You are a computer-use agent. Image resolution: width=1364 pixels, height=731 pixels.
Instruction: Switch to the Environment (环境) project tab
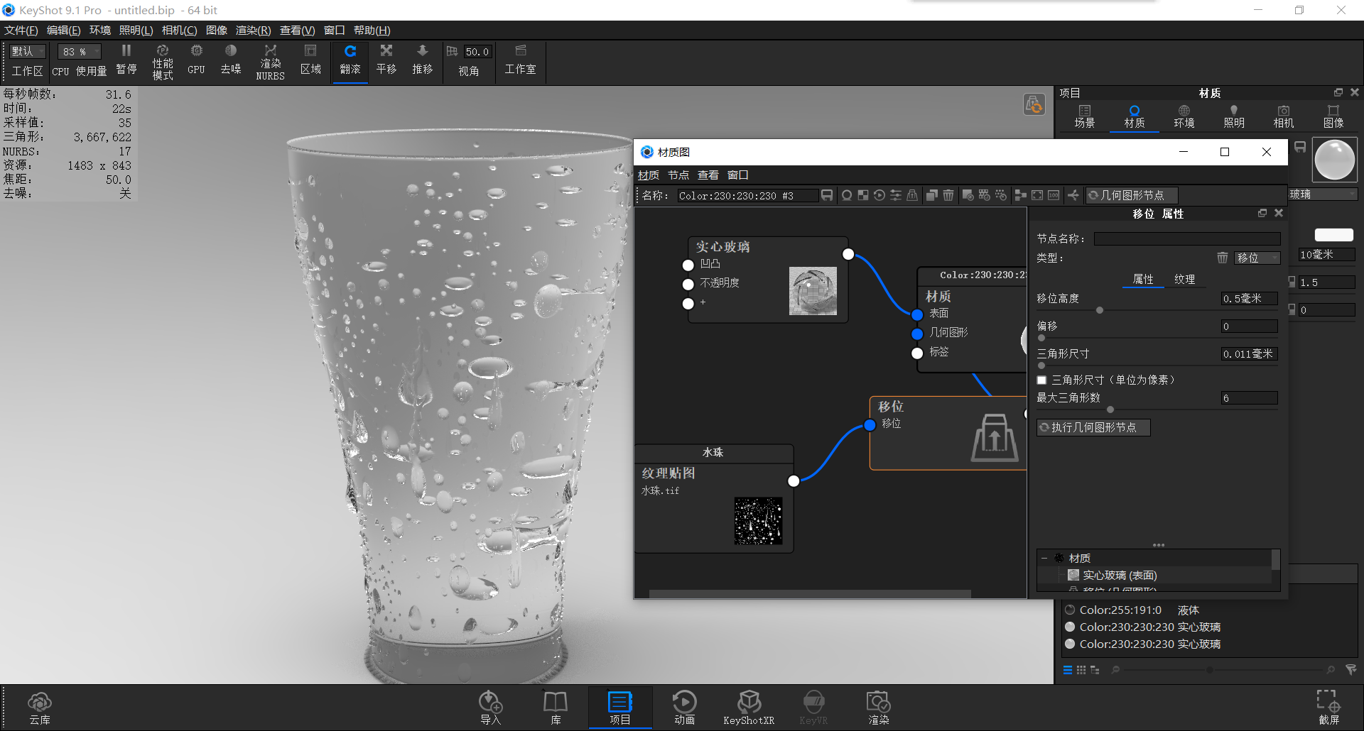[1184, 116]
